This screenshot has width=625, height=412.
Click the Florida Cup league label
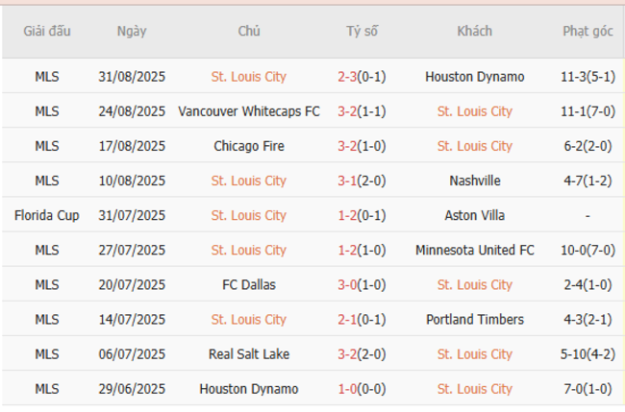tap(46, 215)
